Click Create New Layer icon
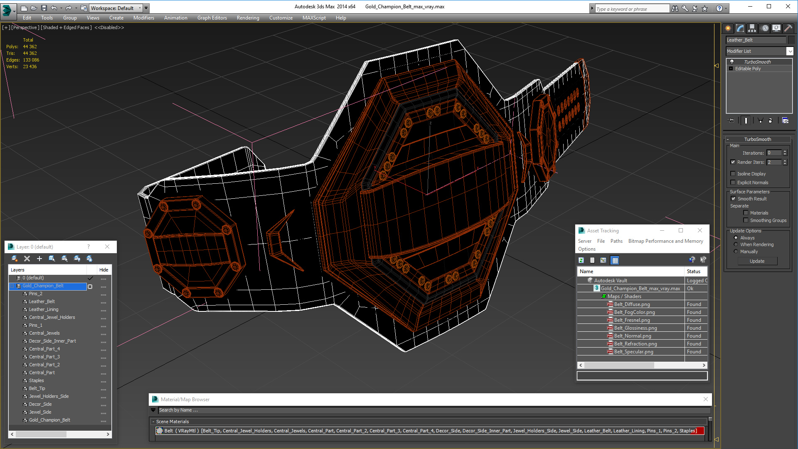The height and width of the screenshot is (449, 798). [x=15, y=259]
